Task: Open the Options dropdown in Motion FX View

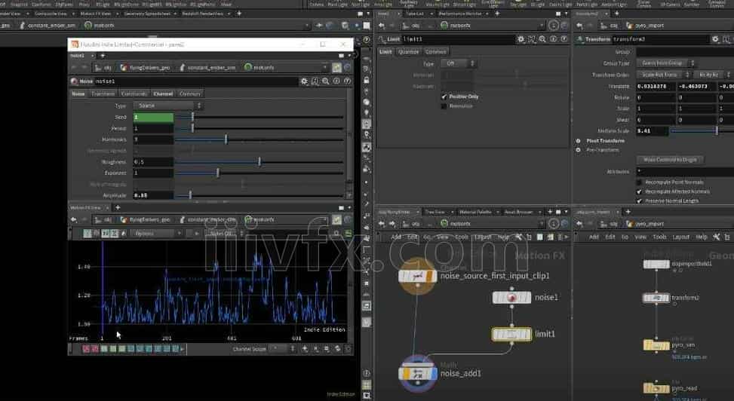Action: (155, 233)
